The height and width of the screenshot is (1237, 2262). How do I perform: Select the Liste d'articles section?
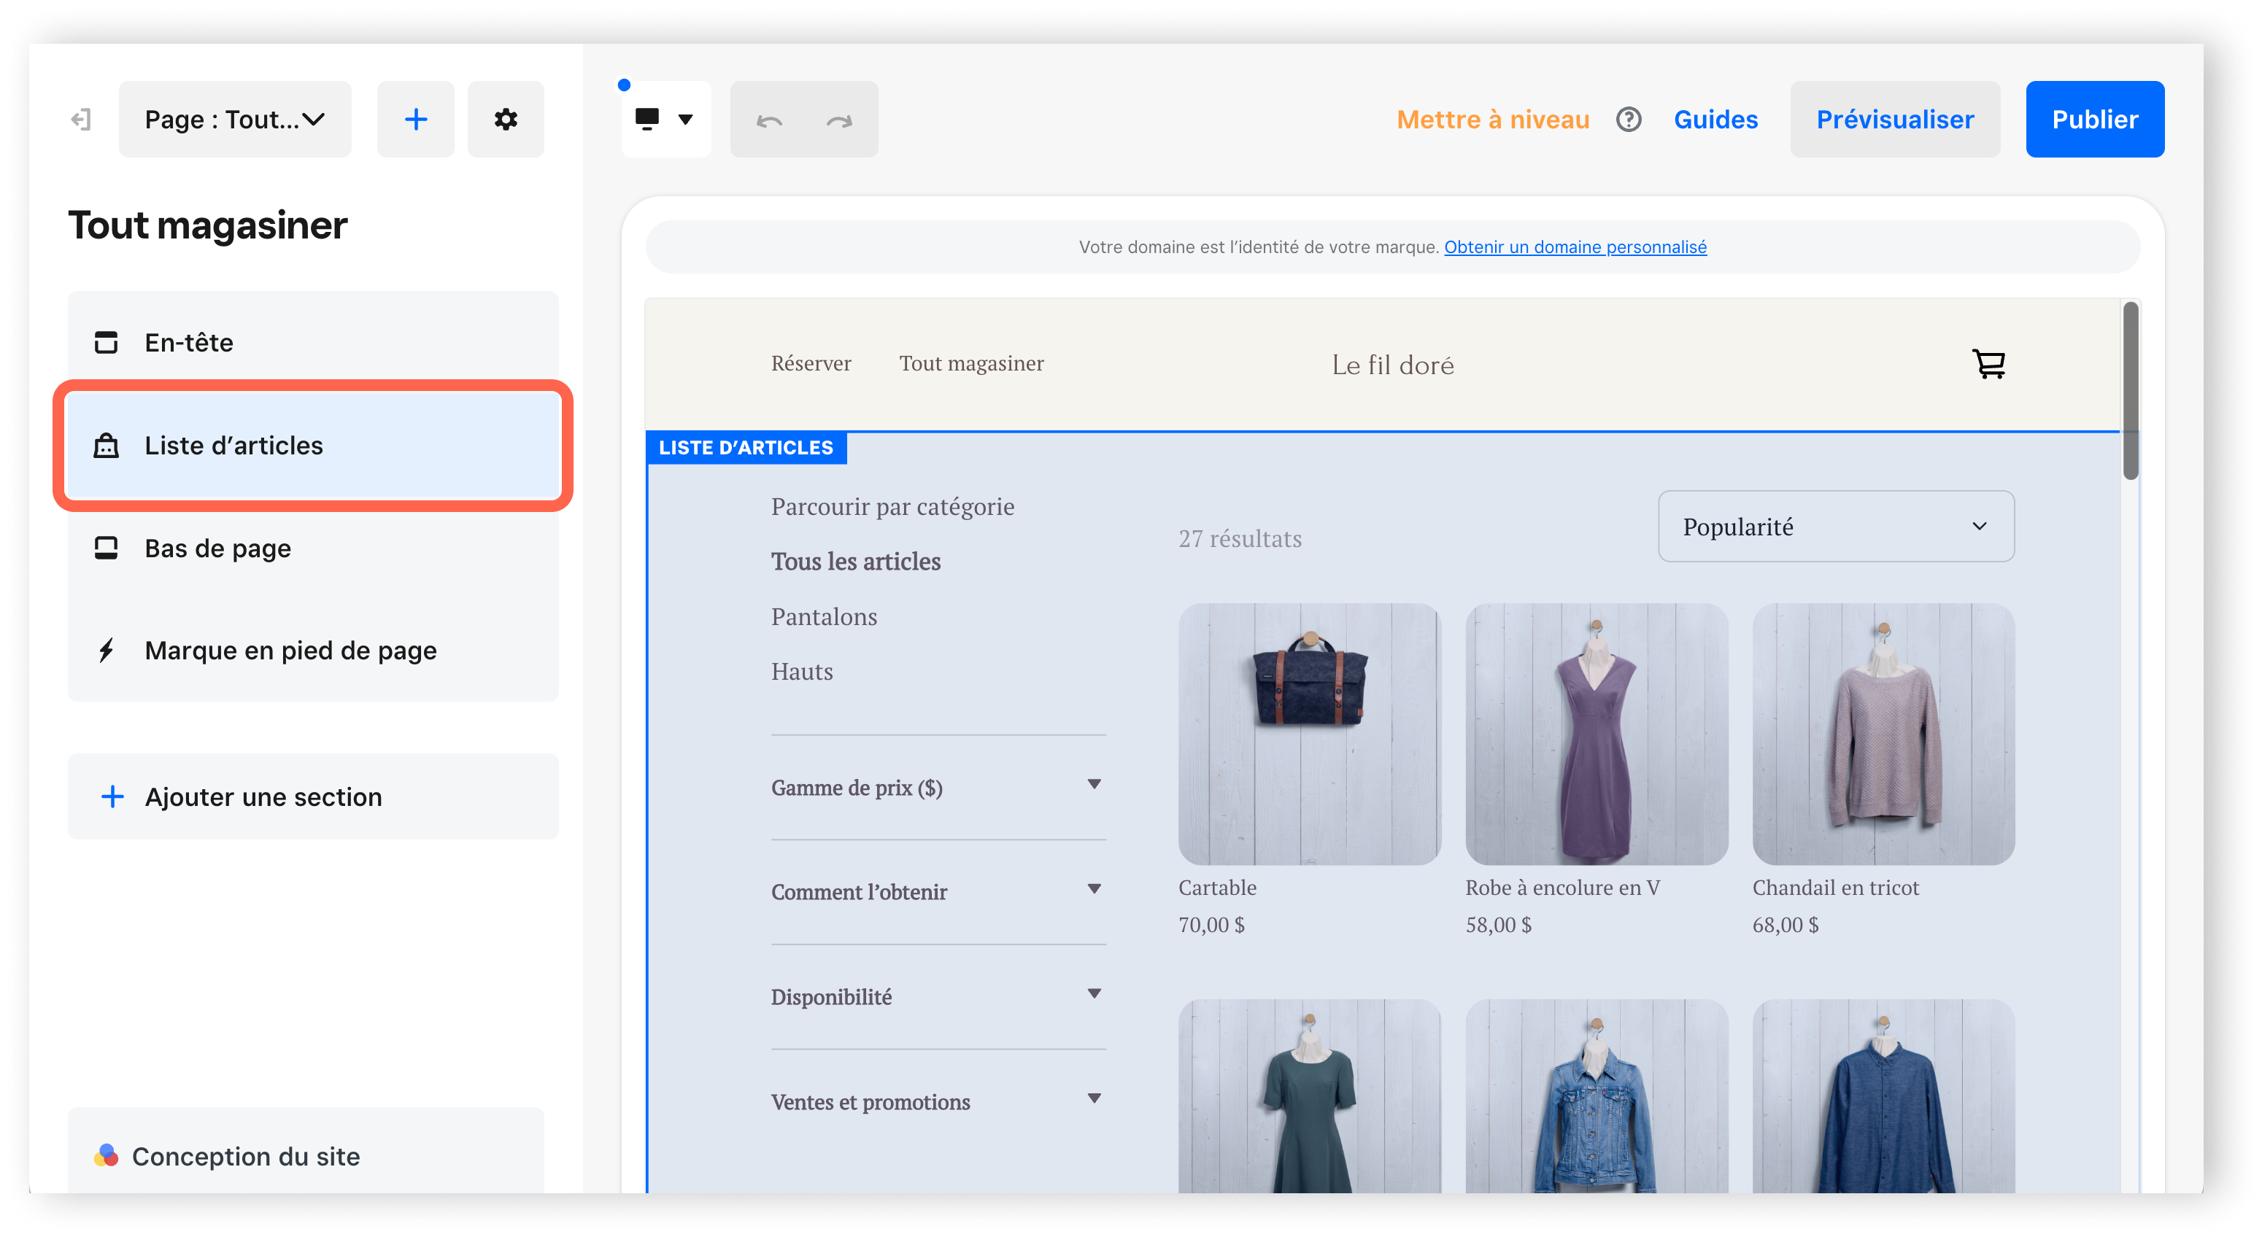click(314, 446)
